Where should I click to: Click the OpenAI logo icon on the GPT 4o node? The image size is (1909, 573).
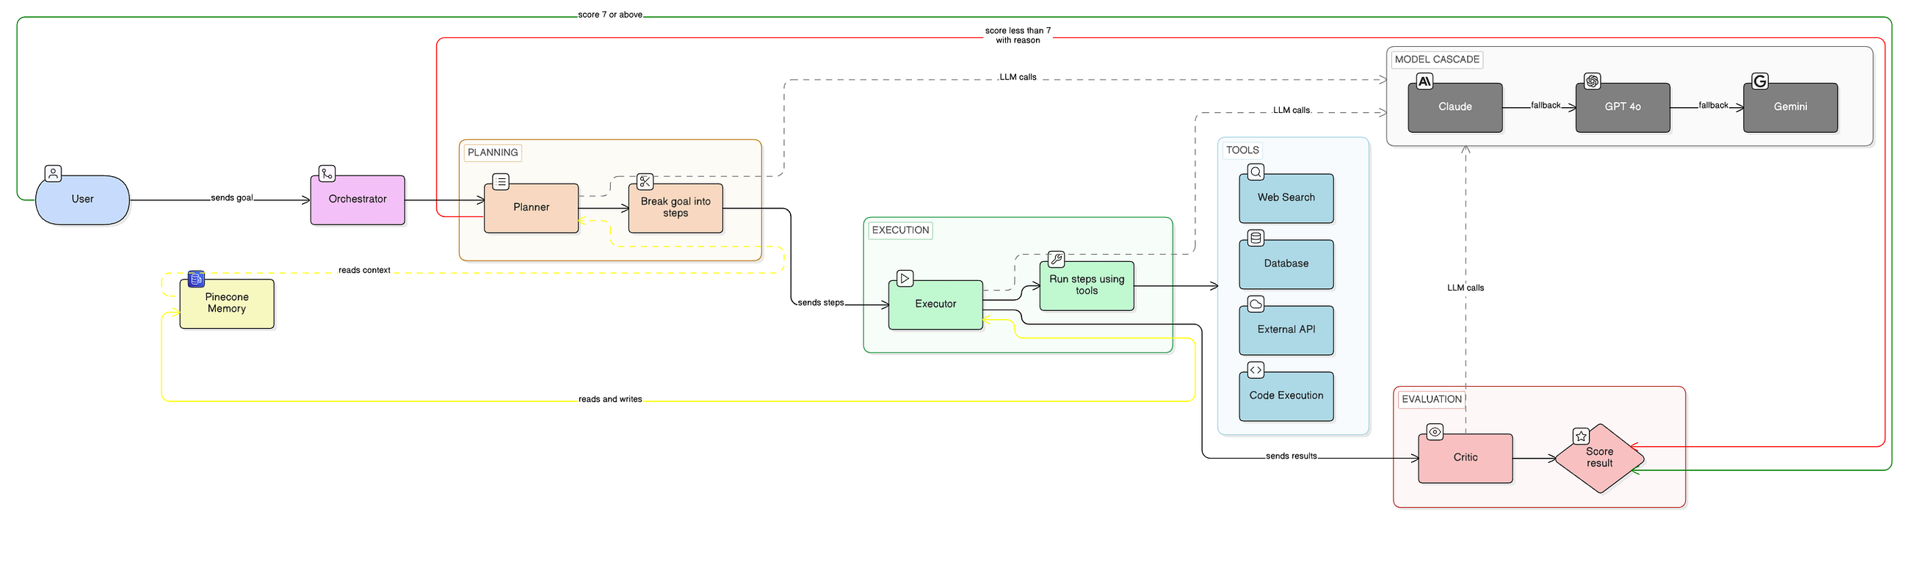click(1593, 81)
